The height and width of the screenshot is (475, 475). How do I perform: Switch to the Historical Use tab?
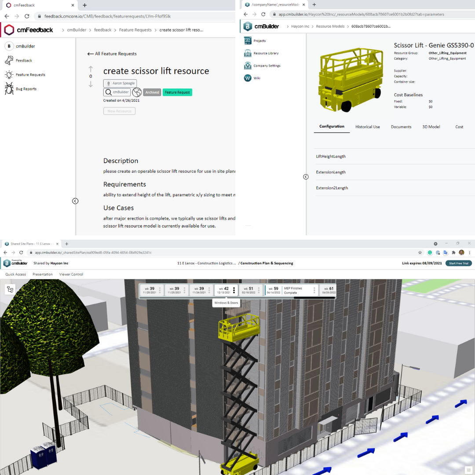(367, 127)
